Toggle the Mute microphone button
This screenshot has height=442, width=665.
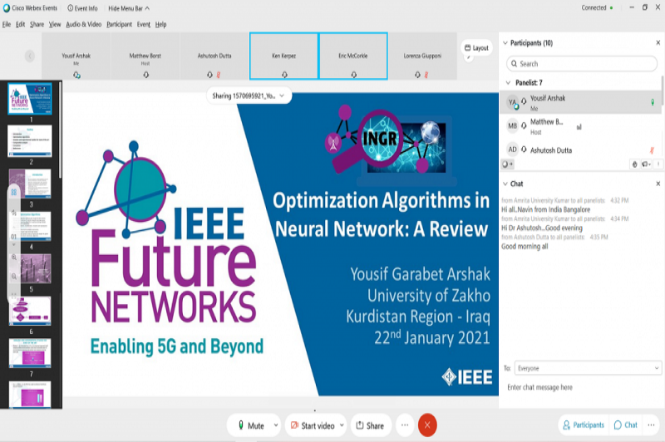(x=252, y=425)
